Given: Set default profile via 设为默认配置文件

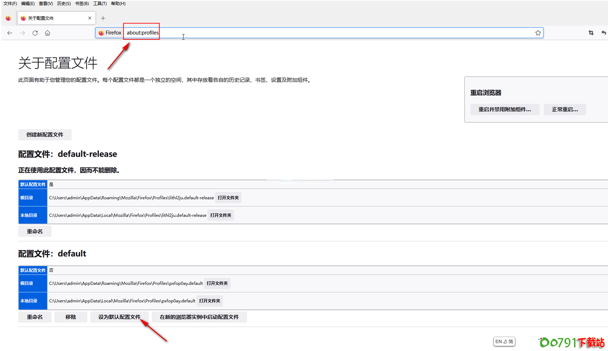Looking at the screenshot, I should 119,317.
